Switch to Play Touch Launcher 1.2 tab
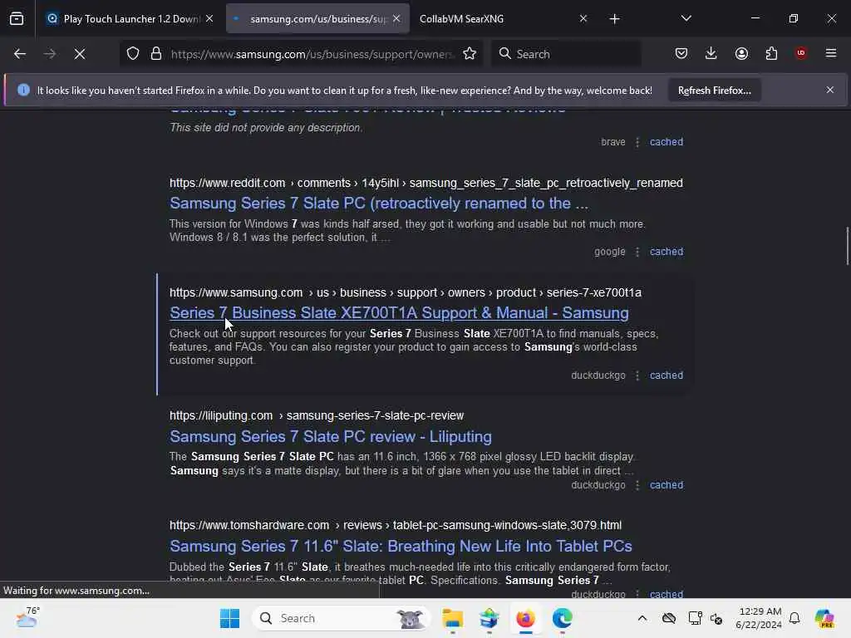851x638 pixels. coord(130,18)
